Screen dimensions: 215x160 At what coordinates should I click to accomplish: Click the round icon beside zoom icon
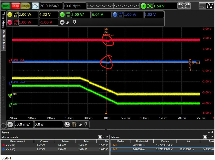tap(74, 125)
